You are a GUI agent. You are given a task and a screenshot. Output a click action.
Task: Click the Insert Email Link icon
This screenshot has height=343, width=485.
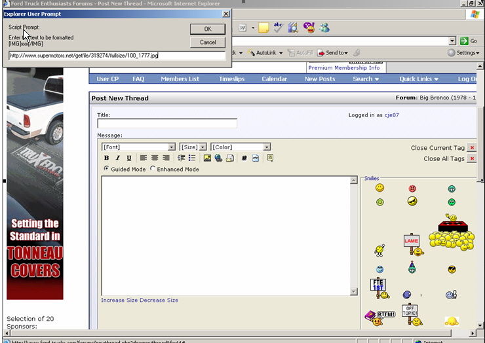coord(230,158)
